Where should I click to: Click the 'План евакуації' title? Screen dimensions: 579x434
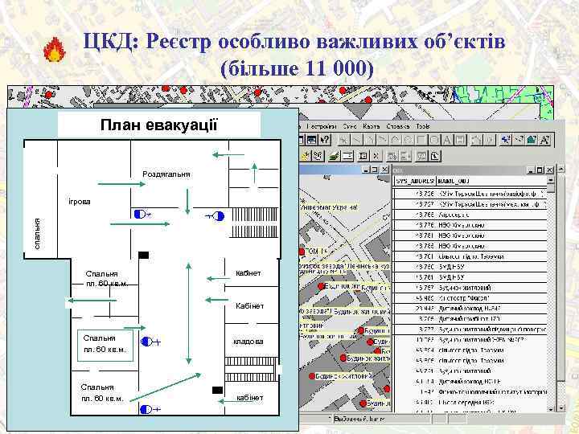(x=158, y=125)
